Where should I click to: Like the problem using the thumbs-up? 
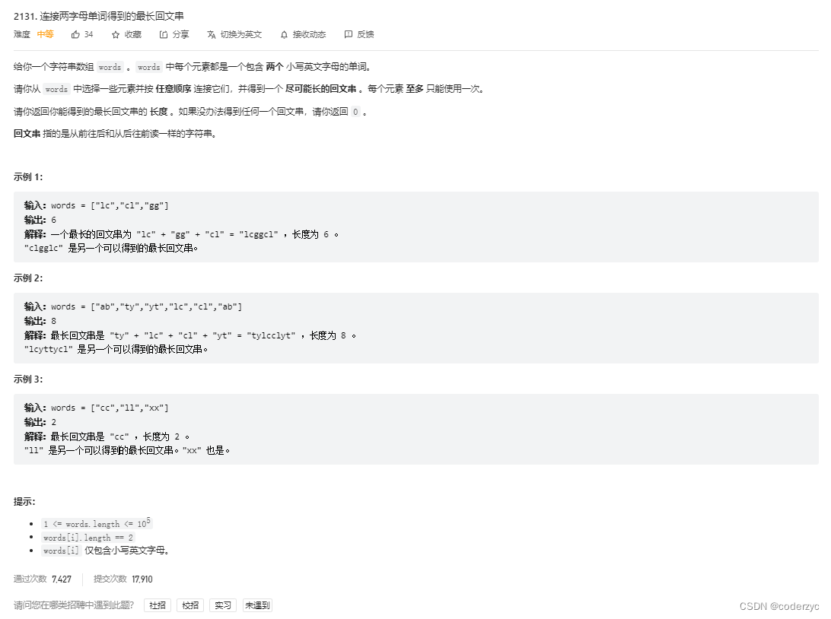75,34
